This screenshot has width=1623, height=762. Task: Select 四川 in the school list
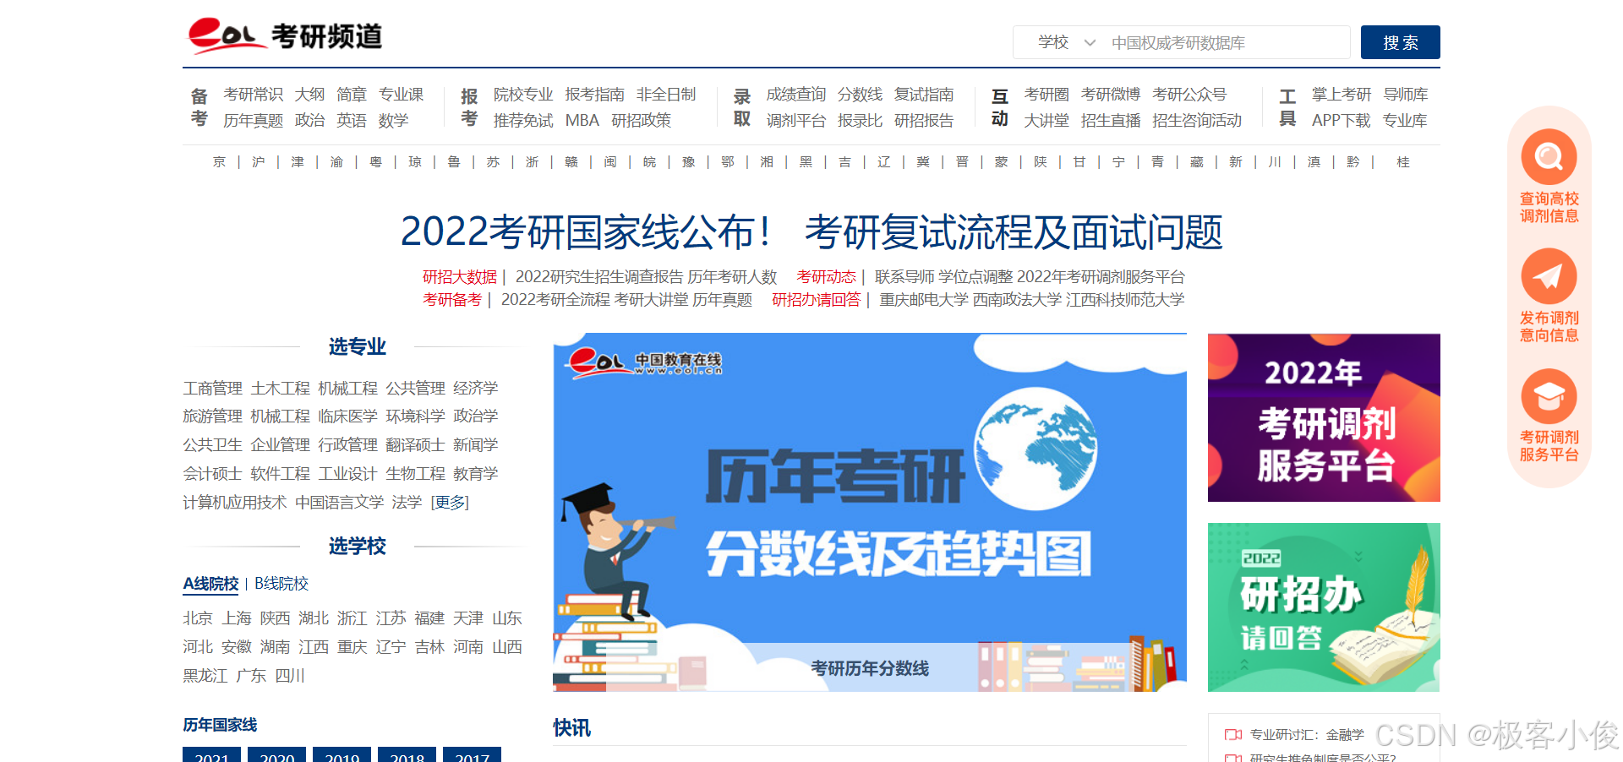click(x=290, y=676)
